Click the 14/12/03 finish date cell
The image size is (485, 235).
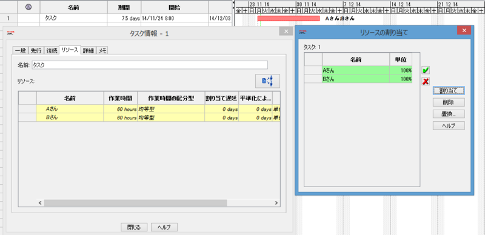click(x=220, y=18)
